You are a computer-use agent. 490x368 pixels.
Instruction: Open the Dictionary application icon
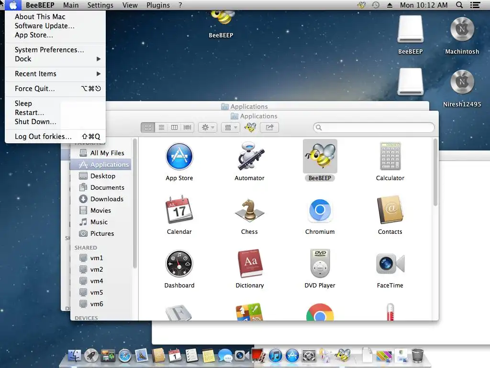point(249,264)
